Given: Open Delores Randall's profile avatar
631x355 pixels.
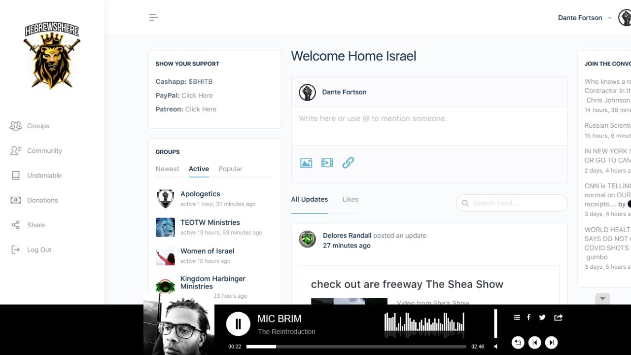Looking at the screenshot, I should pos(307,239).
